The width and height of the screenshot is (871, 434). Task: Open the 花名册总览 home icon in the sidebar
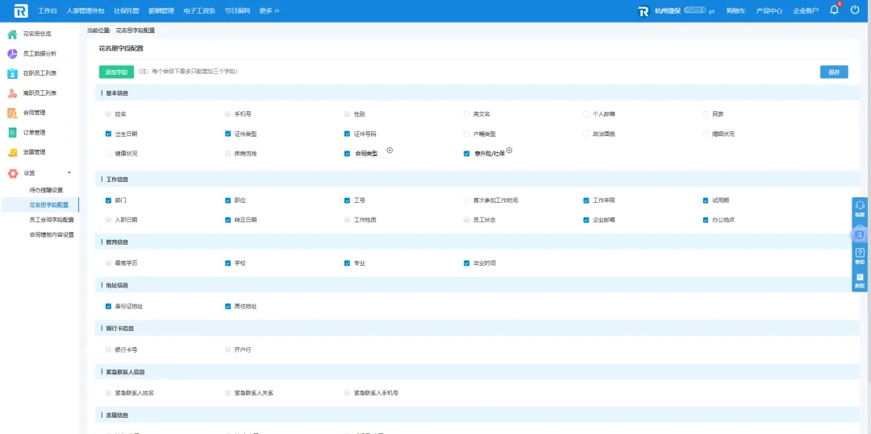[12, 35]
